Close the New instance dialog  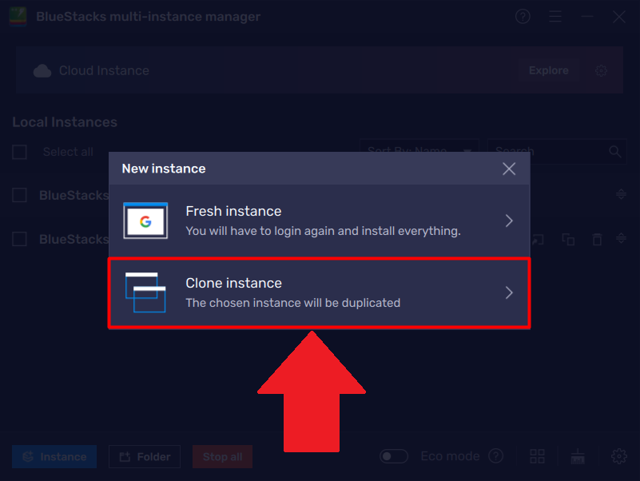tap(509, 169)
